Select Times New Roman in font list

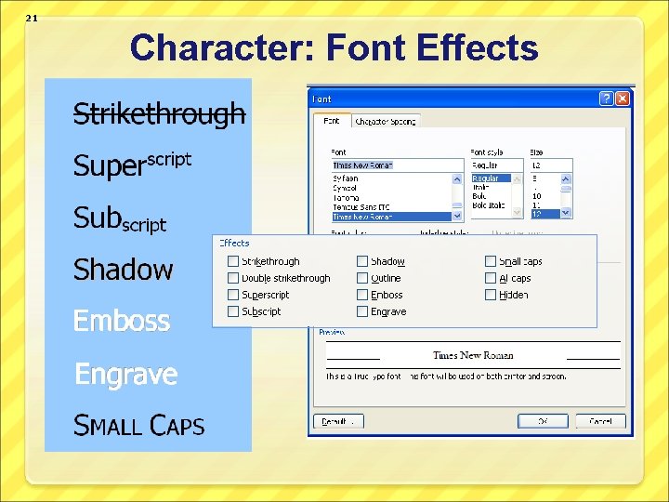pyautogui.click(x=391, y=217)
